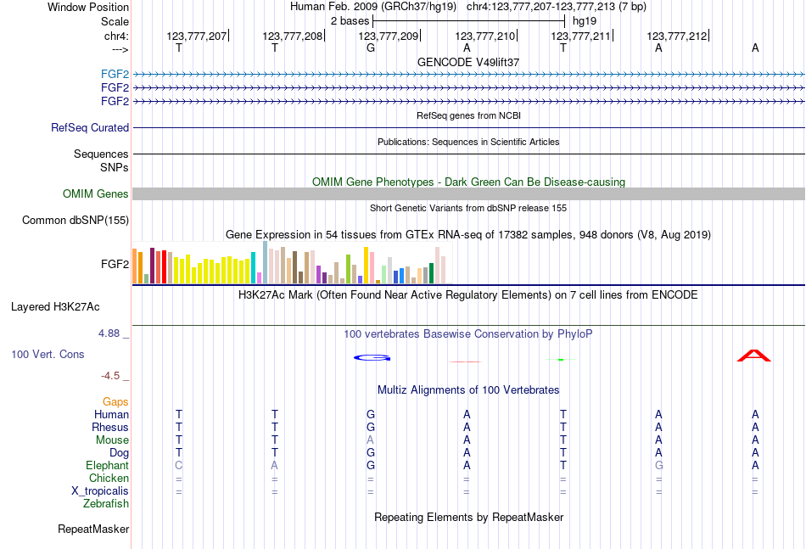Click the -4.5 PhyloP lower scale value
This screenshot has height=549, width=806.
pos(110,376)
